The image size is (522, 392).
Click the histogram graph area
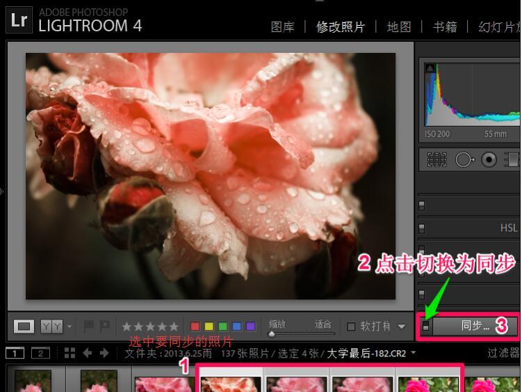[472, 95]
